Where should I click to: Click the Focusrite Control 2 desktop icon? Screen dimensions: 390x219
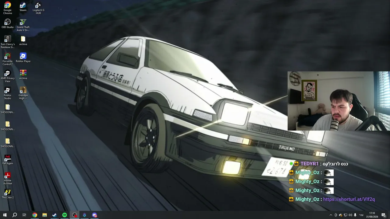8,59
